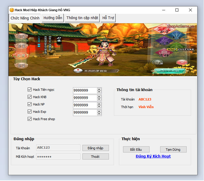Click the Vĩnh Viễn expiry text
Image resolution: width=204 pixels, height=181 pixels.
(146, 107)
